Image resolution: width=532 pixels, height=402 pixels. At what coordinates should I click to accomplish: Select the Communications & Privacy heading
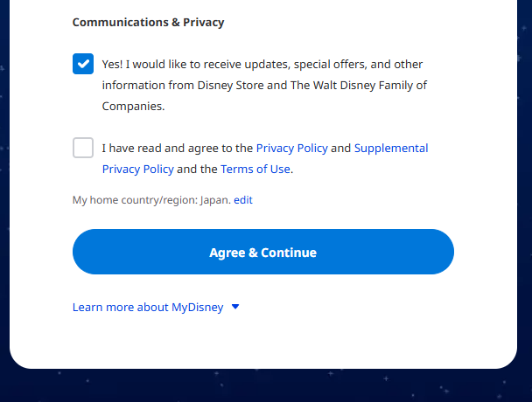pos(148,23)
